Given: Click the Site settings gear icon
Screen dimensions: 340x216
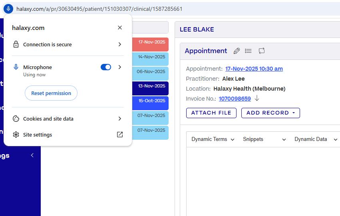Looking at the screenshot, I should coord(16,135).
